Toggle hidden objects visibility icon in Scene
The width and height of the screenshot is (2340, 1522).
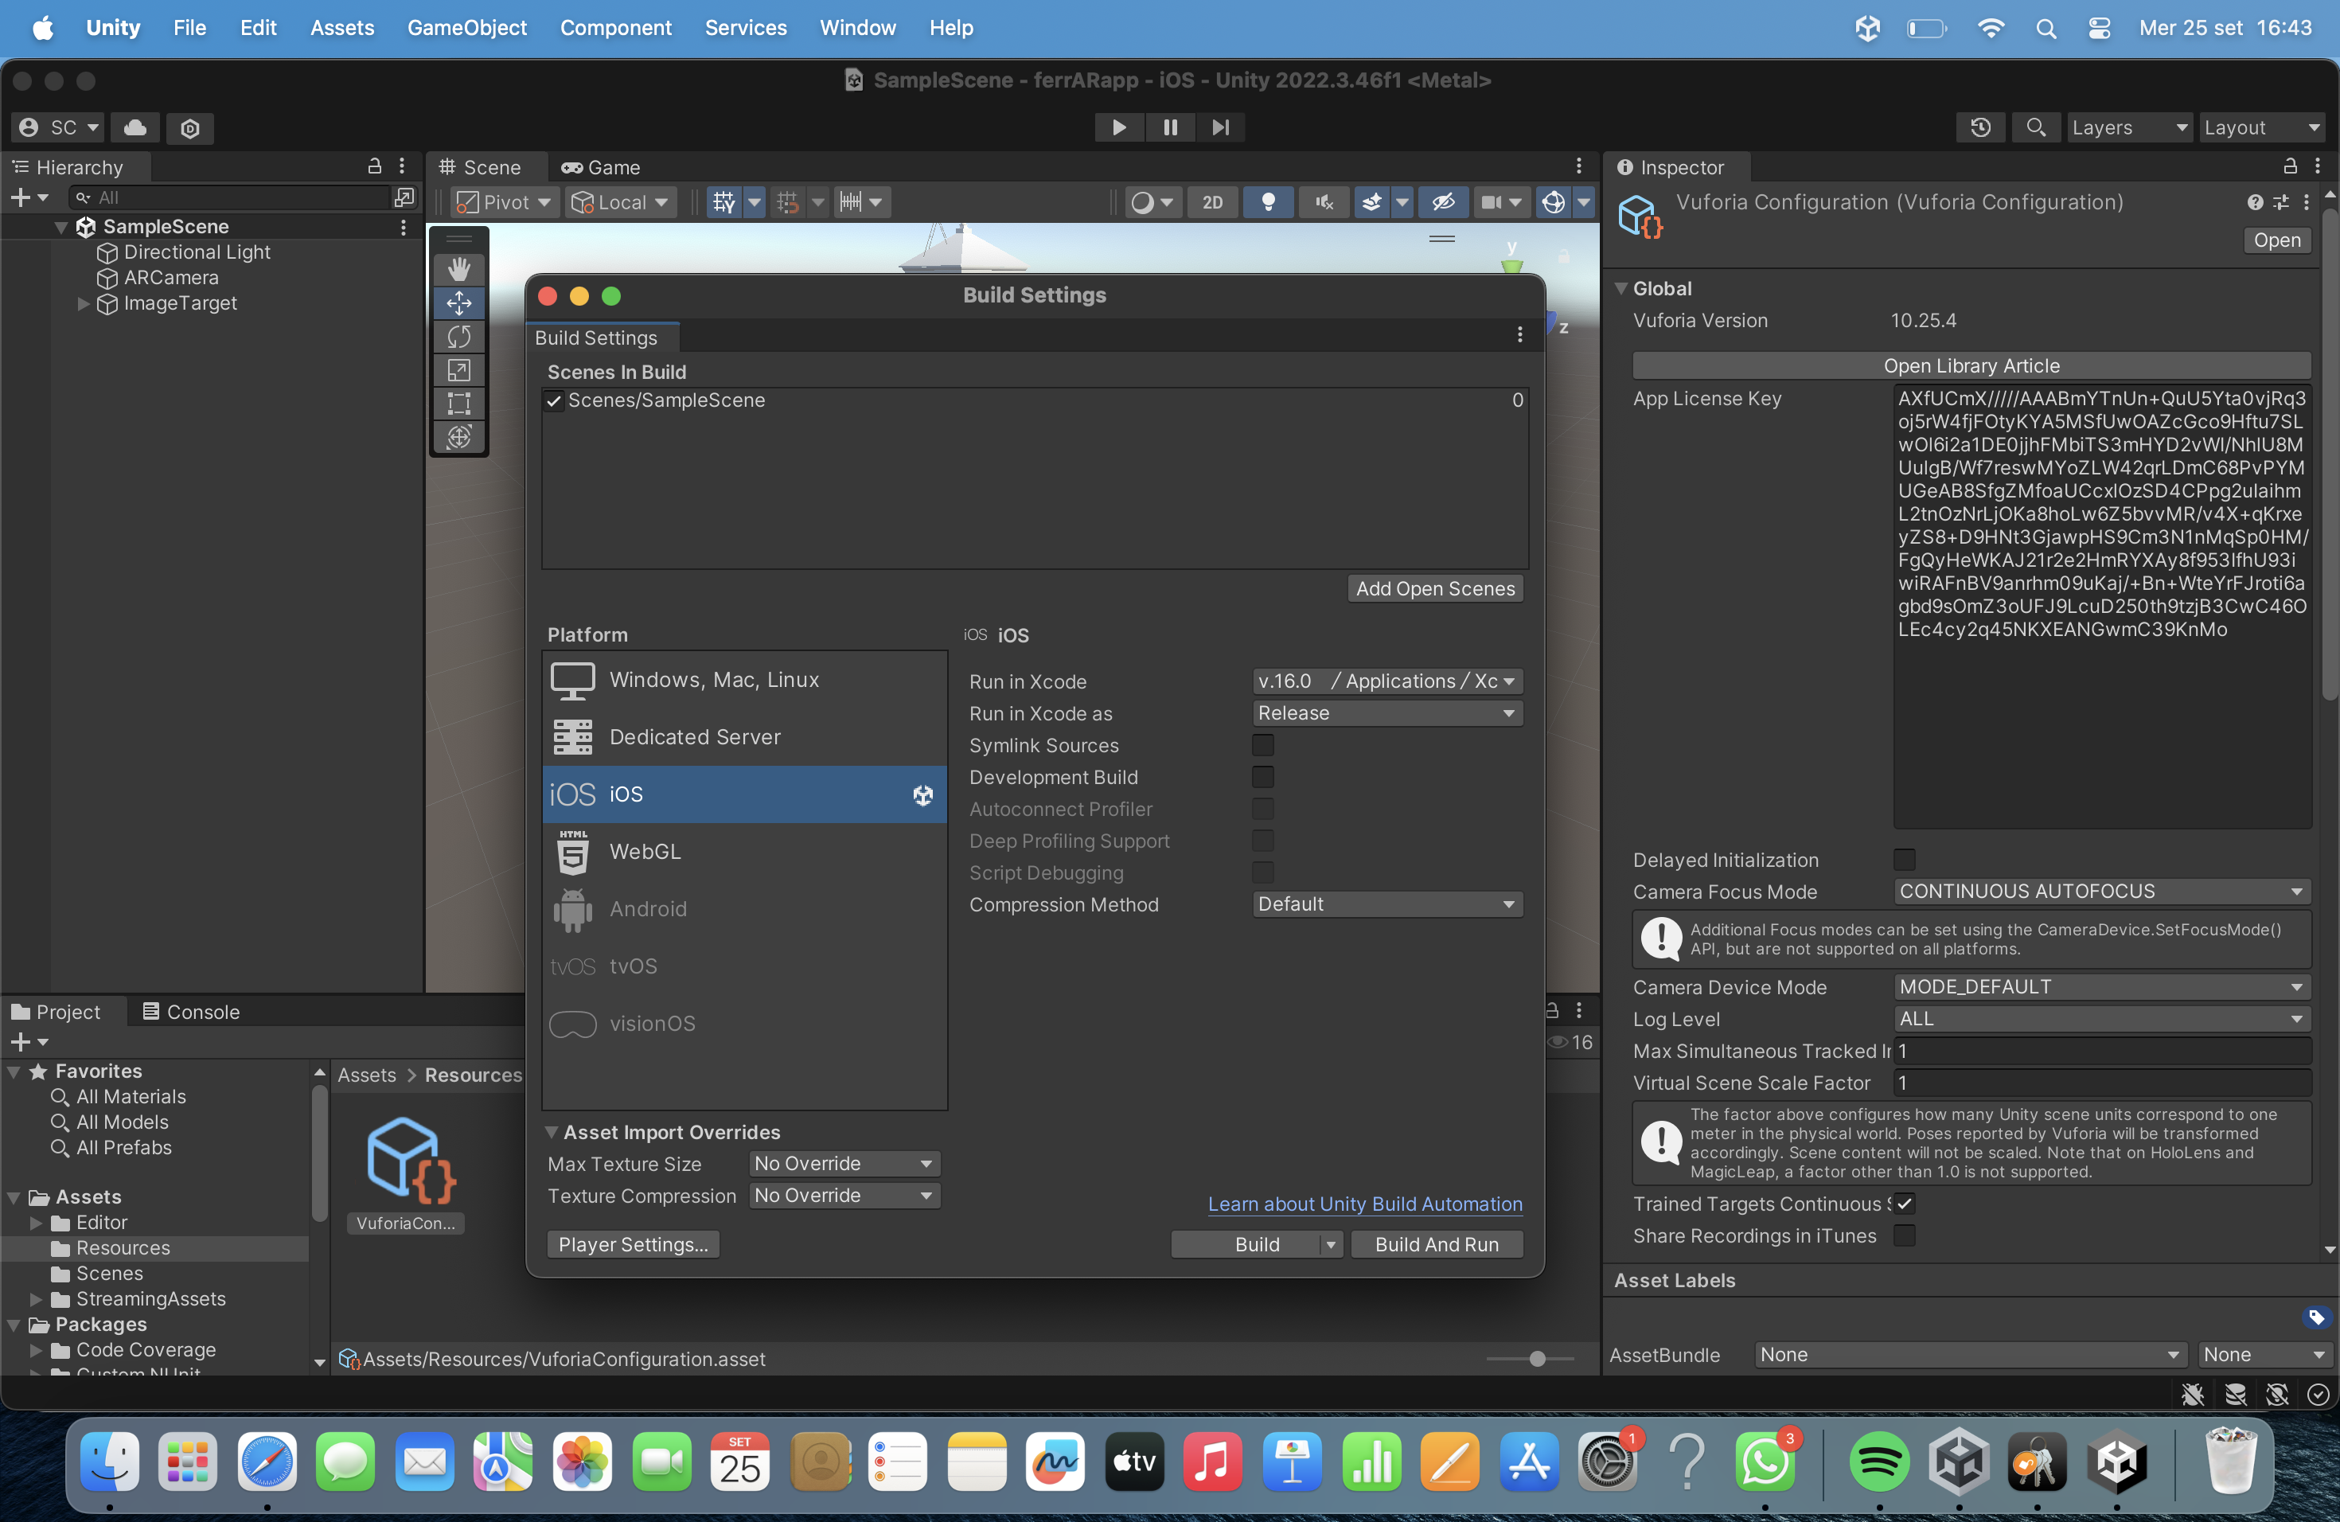tap(1442, 202)
